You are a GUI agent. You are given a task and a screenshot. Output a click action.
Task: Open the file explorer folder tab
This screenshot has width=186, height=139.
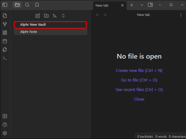pos(17,5)
